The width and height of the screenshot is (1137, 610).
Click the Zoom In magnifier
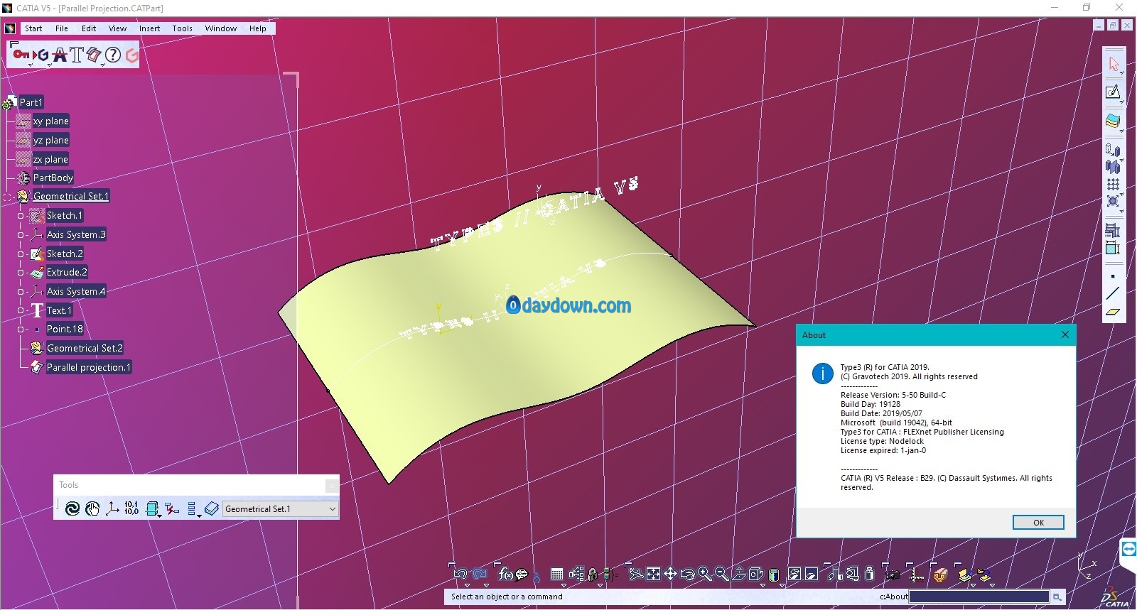pos(704,574)
